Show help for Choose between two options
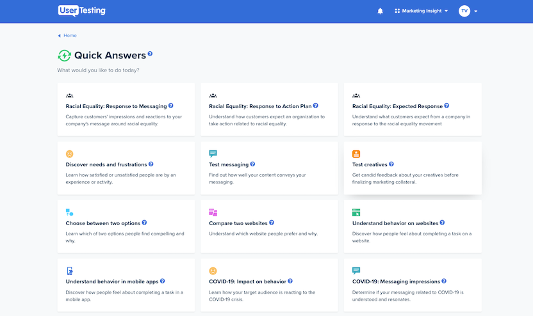 click(144, 223)
